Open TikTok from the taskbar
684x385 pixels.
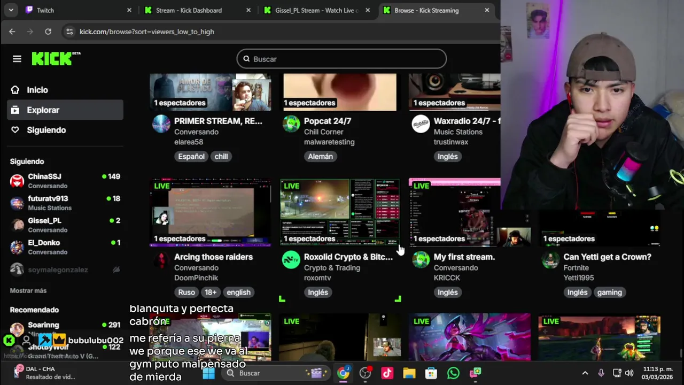click(x=387, y=373)
